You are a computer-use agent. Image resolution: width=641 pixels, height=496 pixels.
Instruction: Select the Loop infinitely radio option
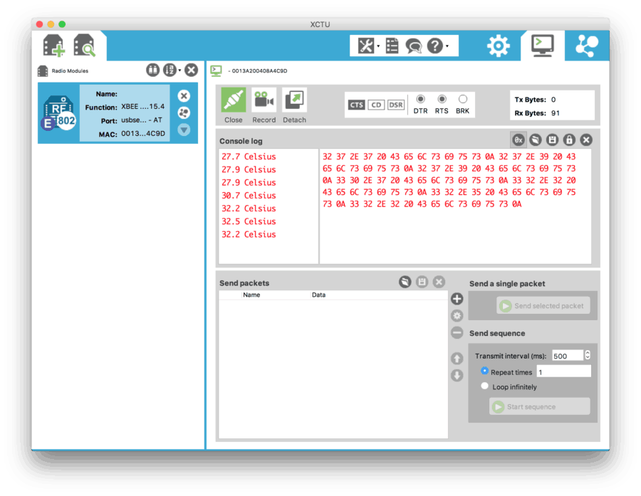485,386
